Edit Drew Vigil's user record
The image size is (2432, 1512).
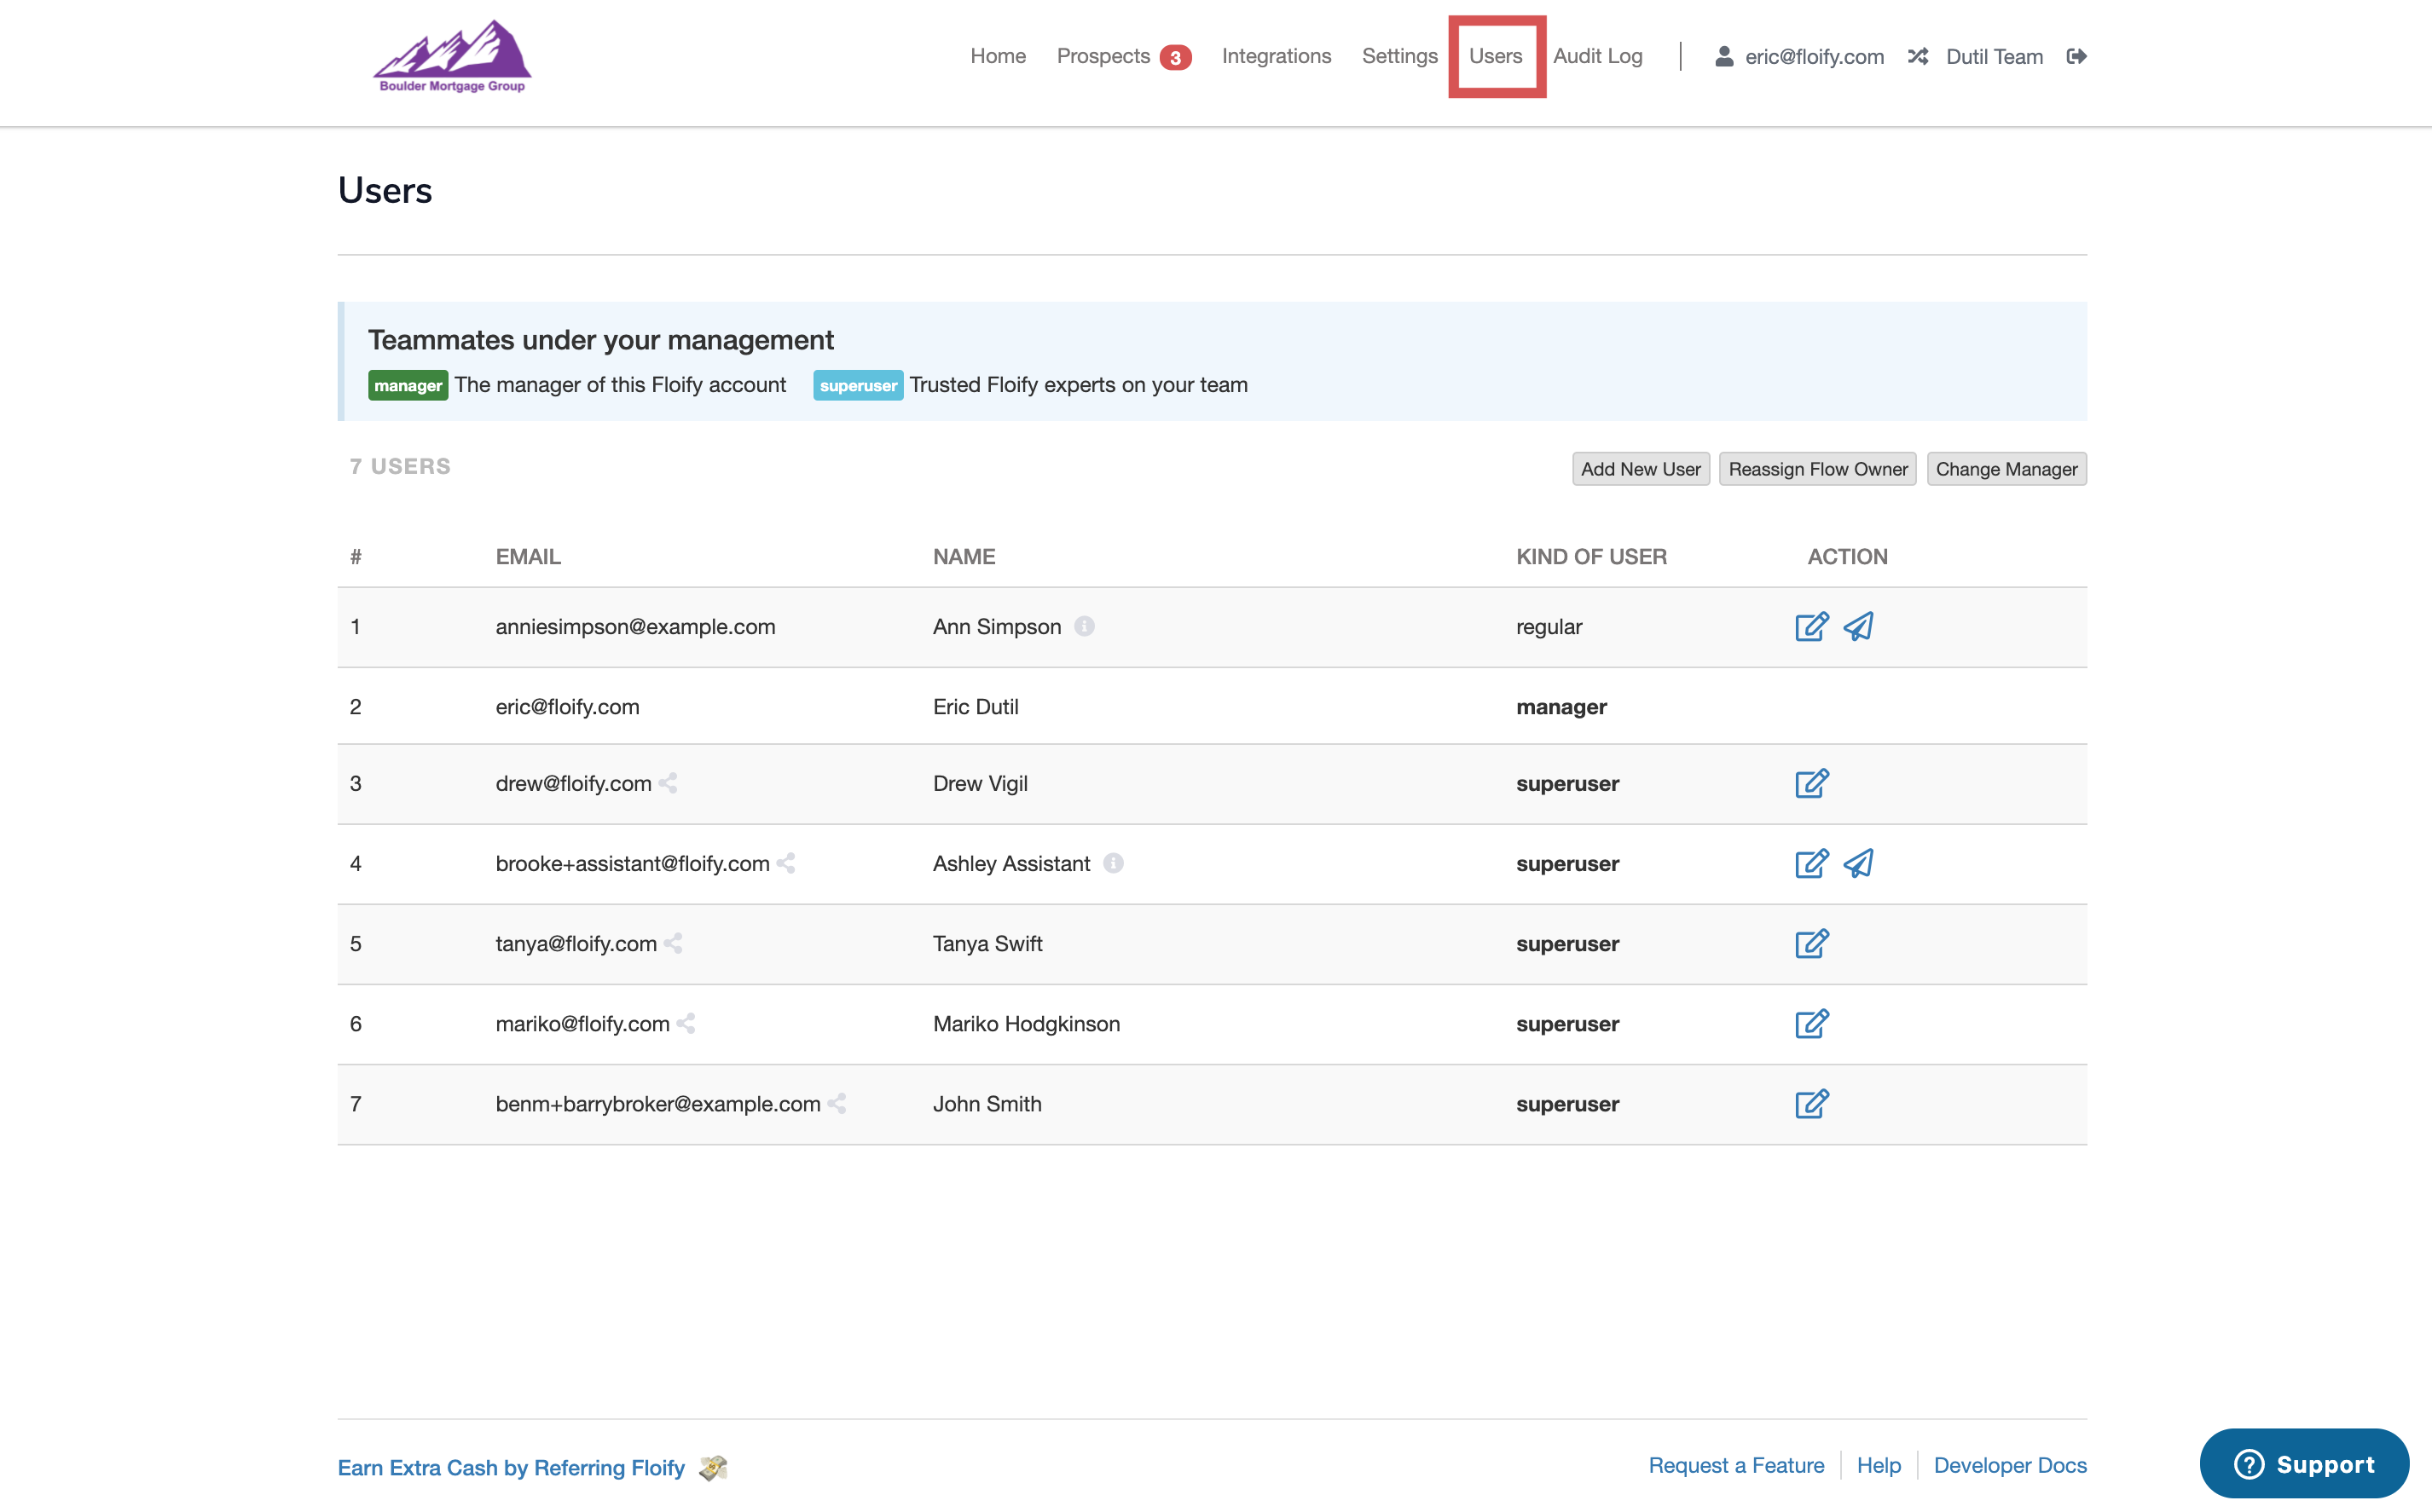click(1810, 783)
